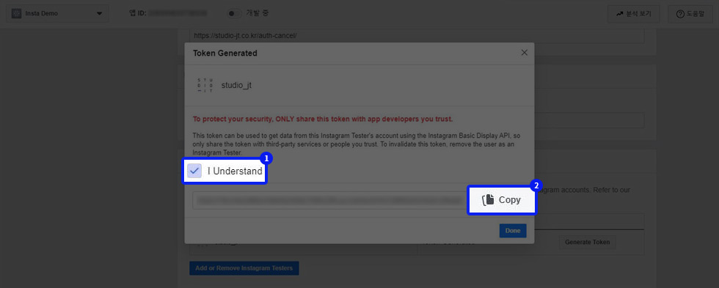Check the I Understand checkbox
719x288 pixels.
point(194,171)
